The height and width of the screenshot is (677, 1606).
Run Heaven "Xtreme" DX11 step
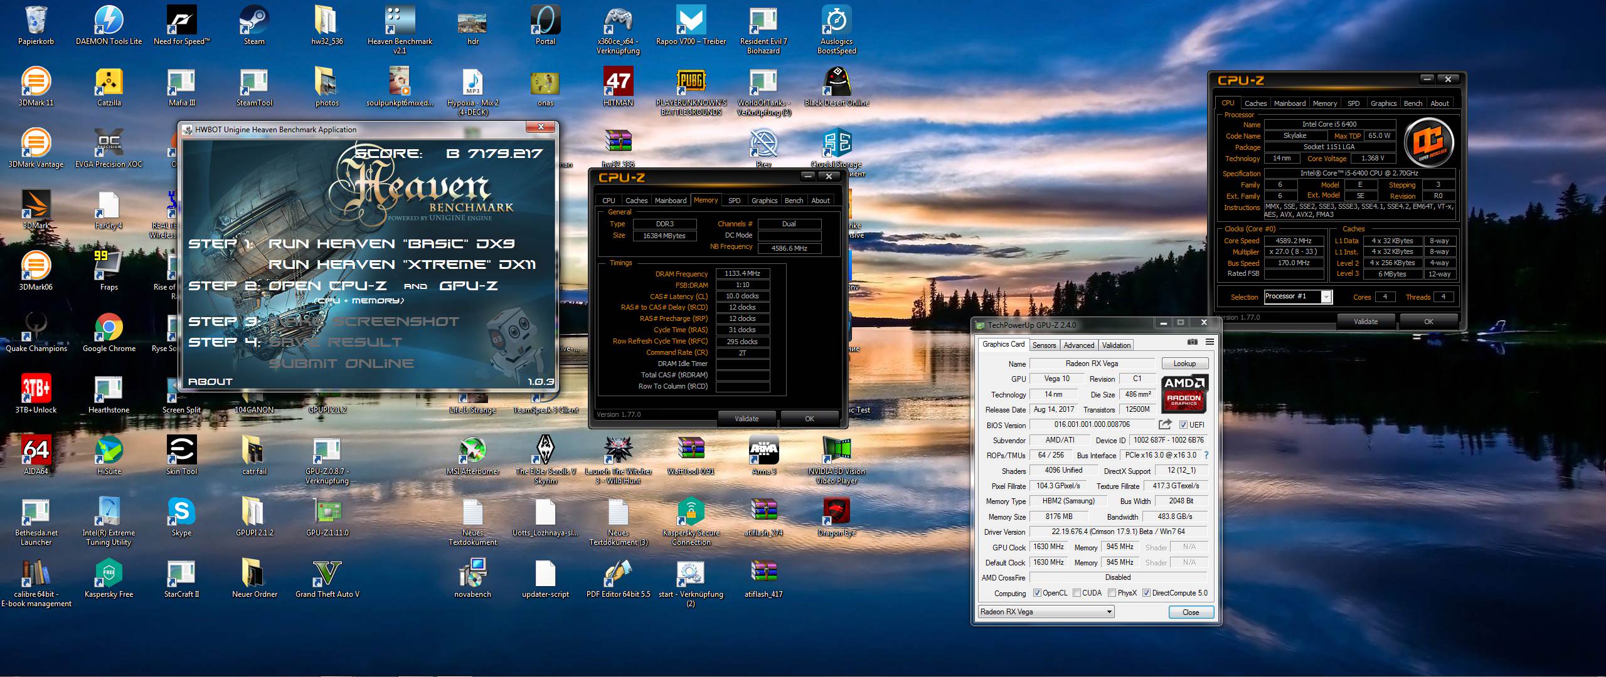pyautogui.click(x=402, y=265)
